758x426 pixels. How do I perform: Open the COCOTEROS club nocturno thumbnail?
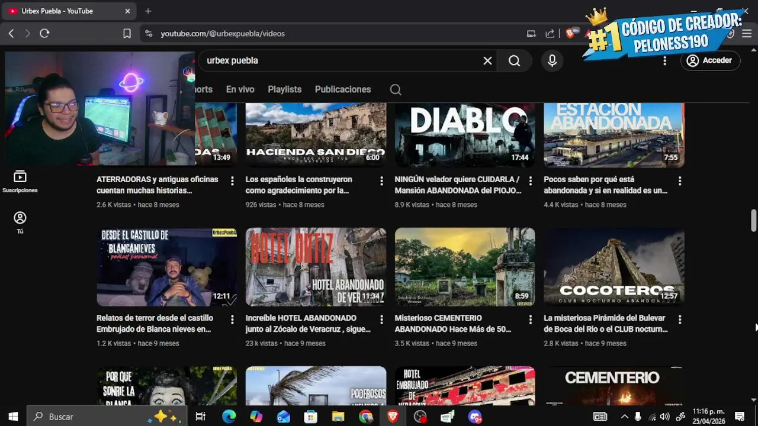[614, 267]
